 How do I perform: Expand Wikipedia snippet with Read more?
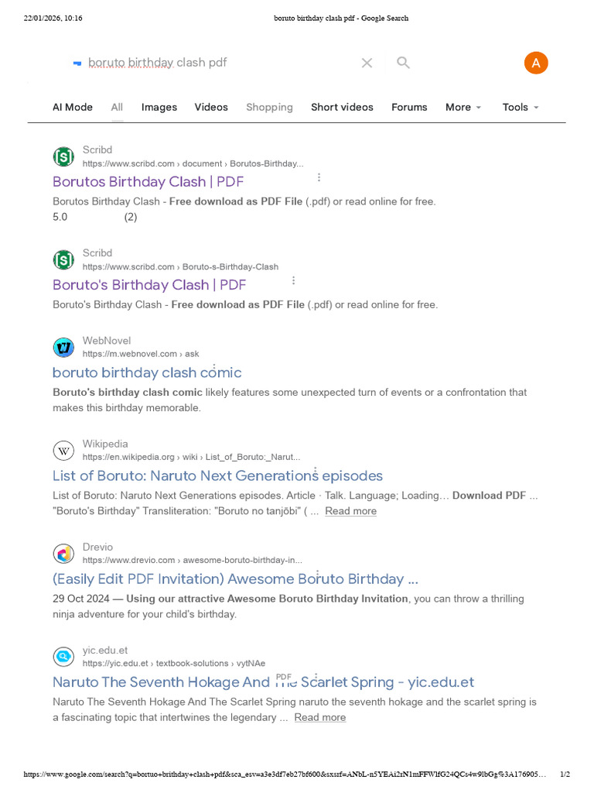pos(350,511)
